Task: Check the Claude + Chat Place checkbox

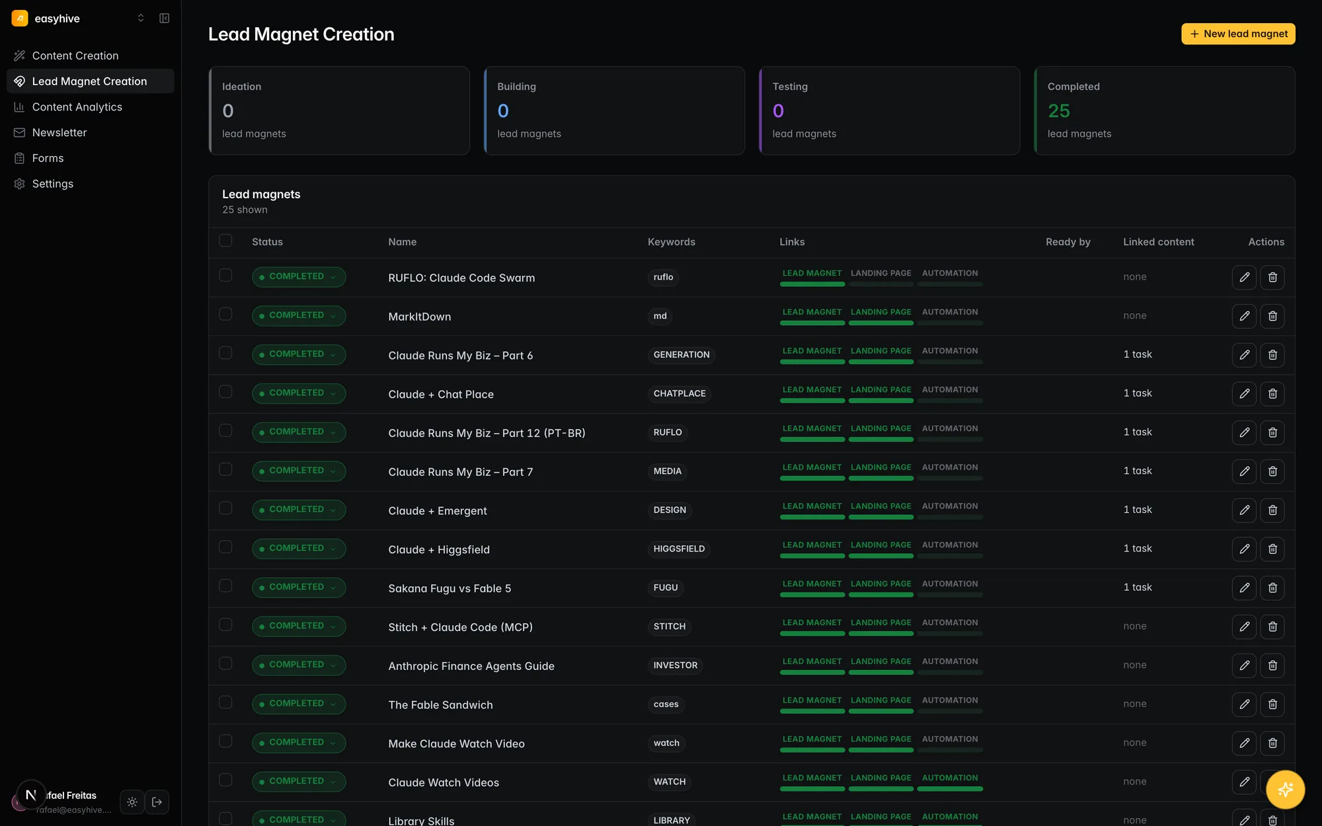Action: 225,392
